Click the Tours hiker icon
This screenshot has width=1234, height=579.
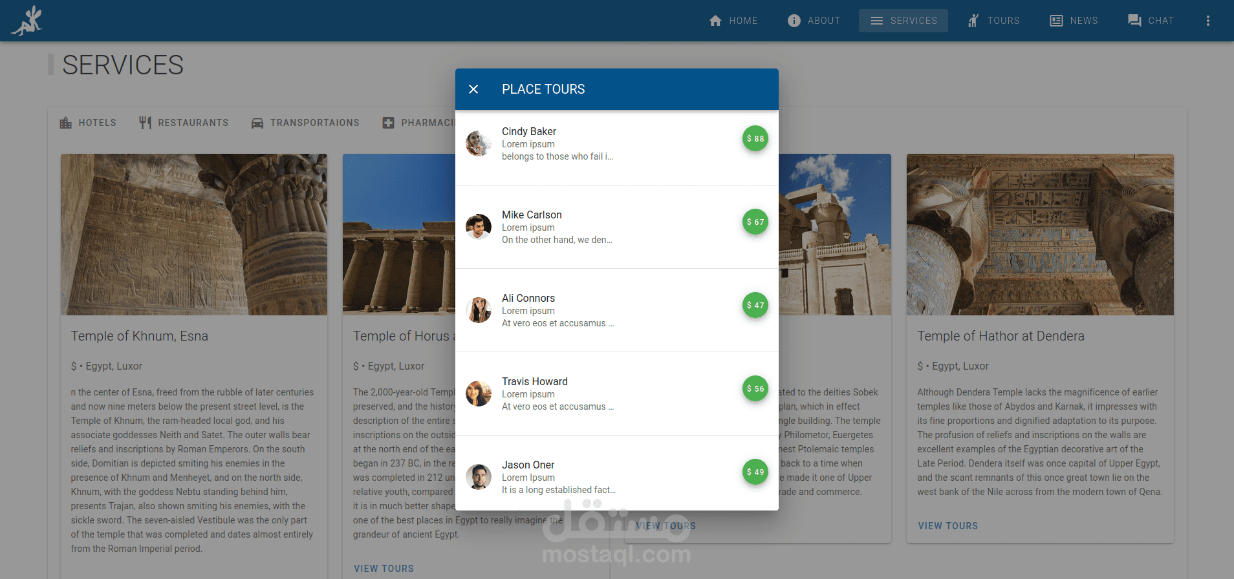(x=973, y=21)
